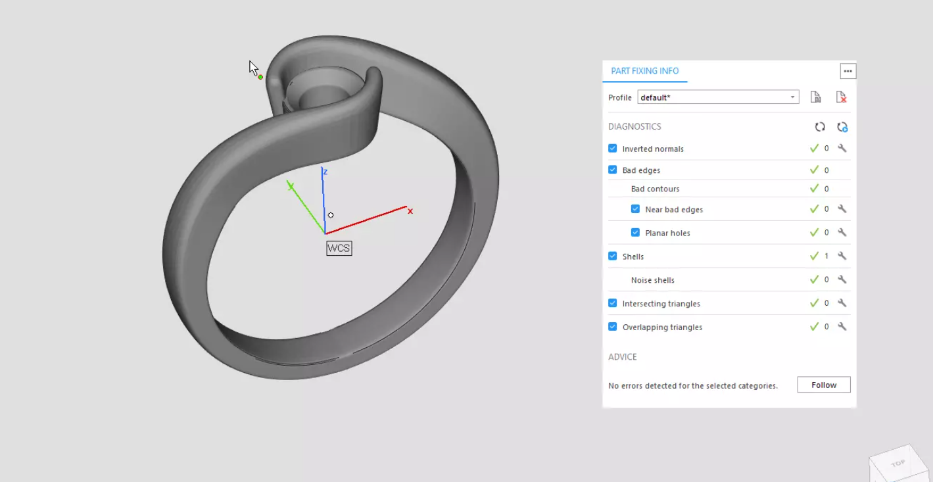Click the ADVICE section heading
Screen dimensions: 933x482
pos(623,357)
